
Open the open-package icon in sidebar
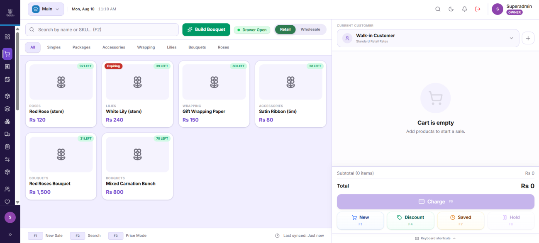[x=7, y=172]
